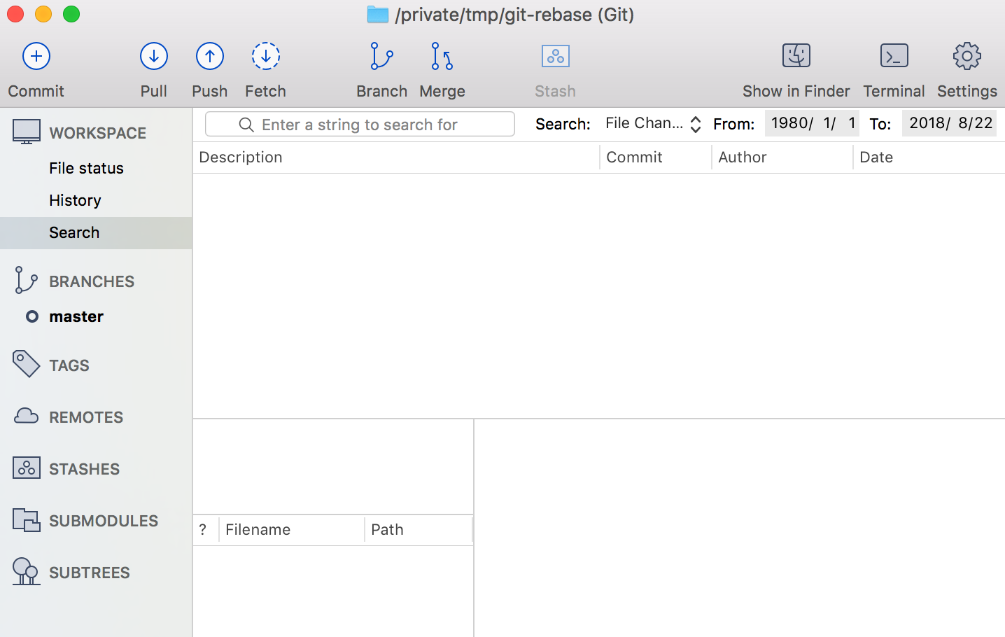Screen dimensions: 1005x637
Task: Switch to History view
Action: click(x=75, y=200)
